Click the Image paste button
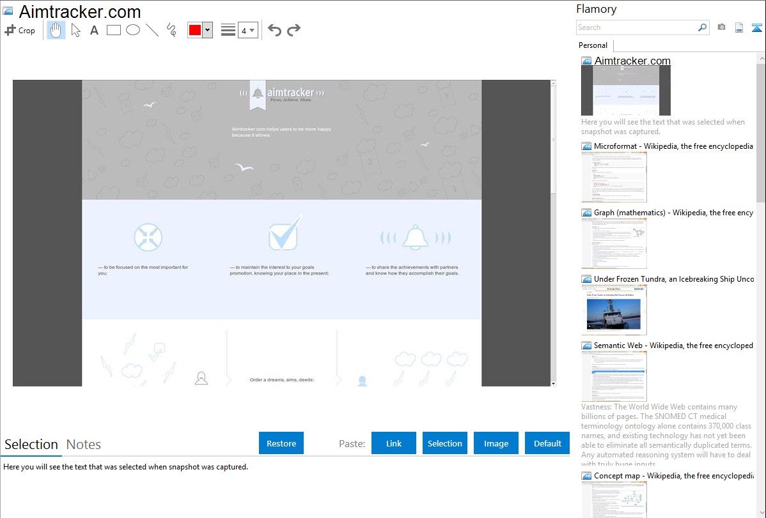766x518 pixels. 496,443
